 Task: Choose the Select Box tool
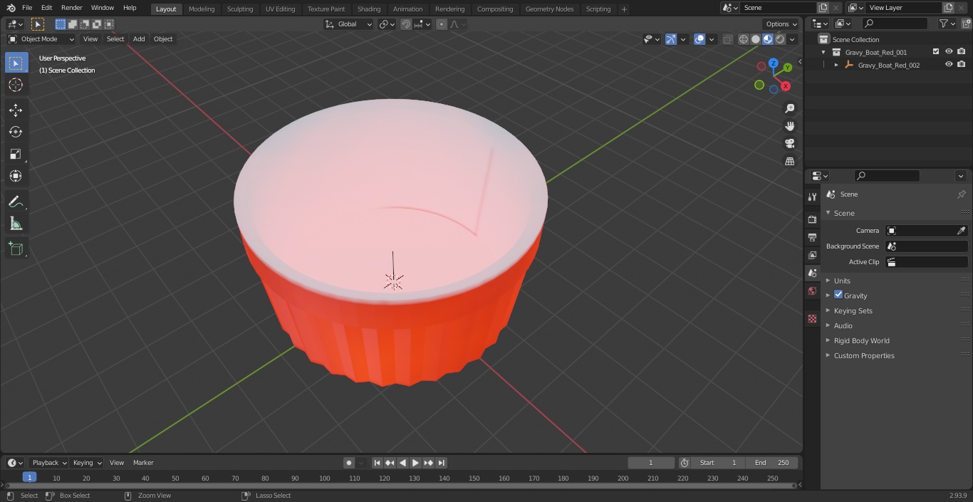(16, 63)
